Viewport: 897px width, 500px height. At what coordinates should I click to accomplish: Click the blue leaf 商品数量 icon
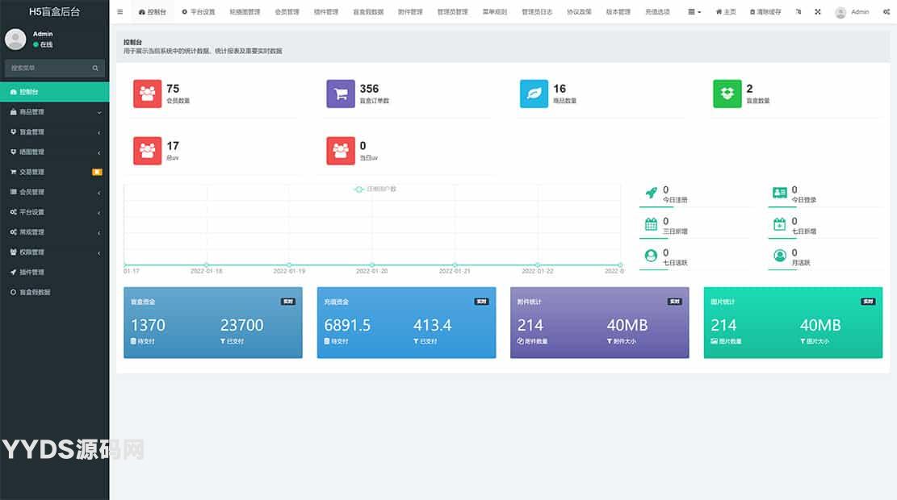pyautogui.click(x=534, y=94)
